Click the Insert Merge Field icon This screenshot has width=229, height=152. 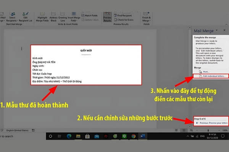pyautogui.click(x=74, y=14)
